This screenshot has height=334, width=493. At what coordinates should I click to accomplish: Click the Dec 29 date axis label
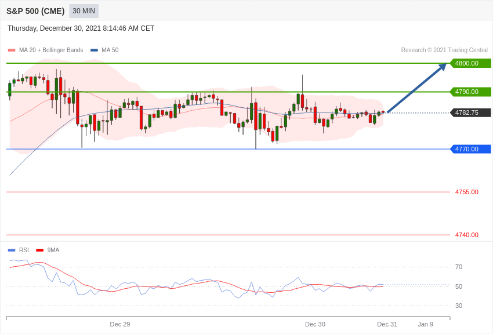pos(120,324)
